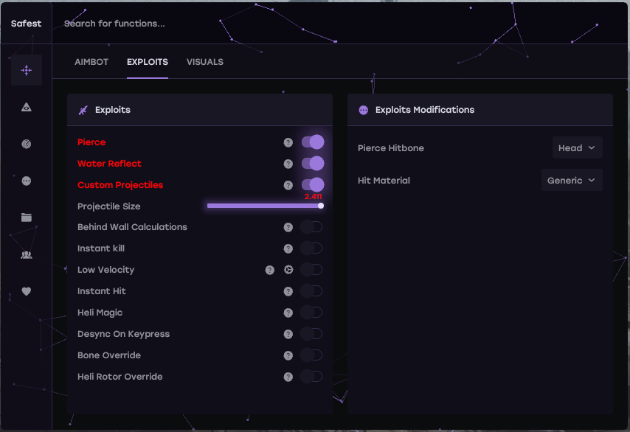Enable the Desync On Keypress toggle

point(312,334)
